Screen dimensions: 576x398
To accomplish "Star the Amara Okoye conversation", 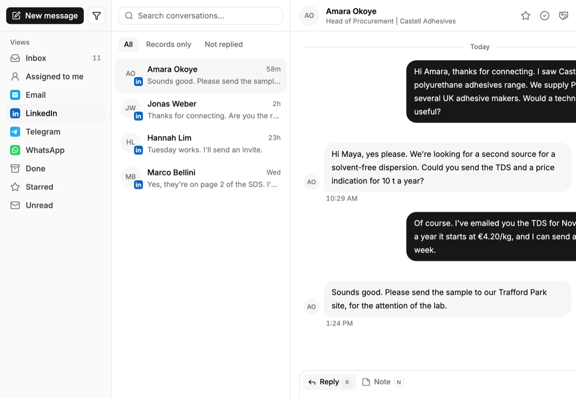I will tap(526, 15).
